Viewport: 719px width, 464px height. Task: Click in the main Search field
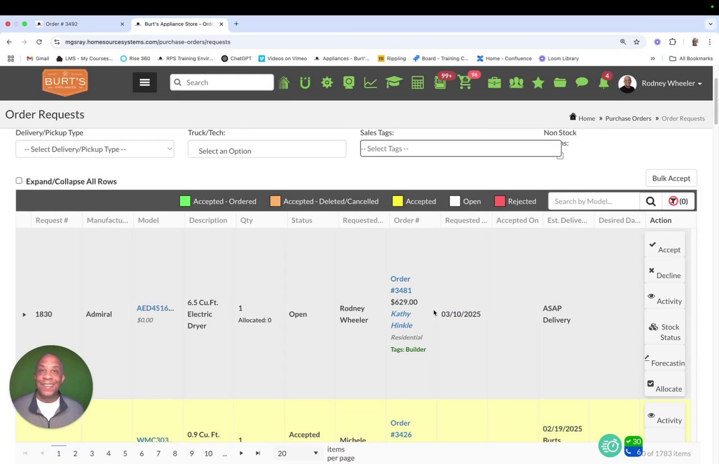click(x=222, y=82)
